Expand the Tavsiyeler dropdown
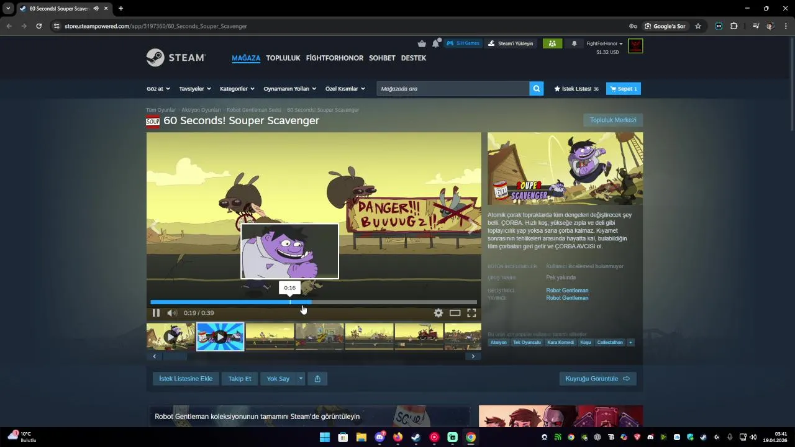This screenshot has height=447, width=795. 195,89
